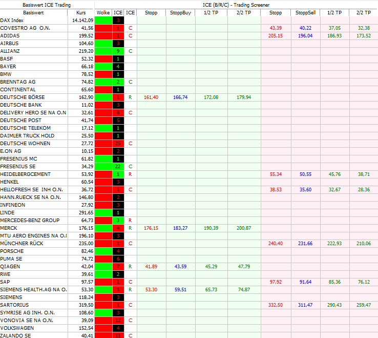The image size is (378, 338).
Task: Click the R signal for MERCEDES-BENZ GROUP
Action: [130, 221]
